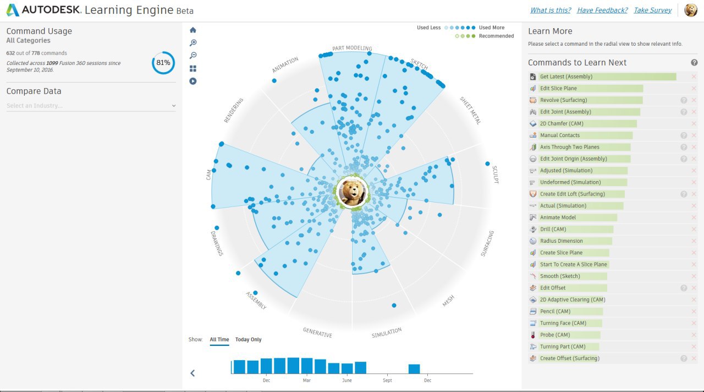Remove 2D Chamfer (CAM) from list
The height and width of the screenshot is (392, 704).
tap(694, 123)
